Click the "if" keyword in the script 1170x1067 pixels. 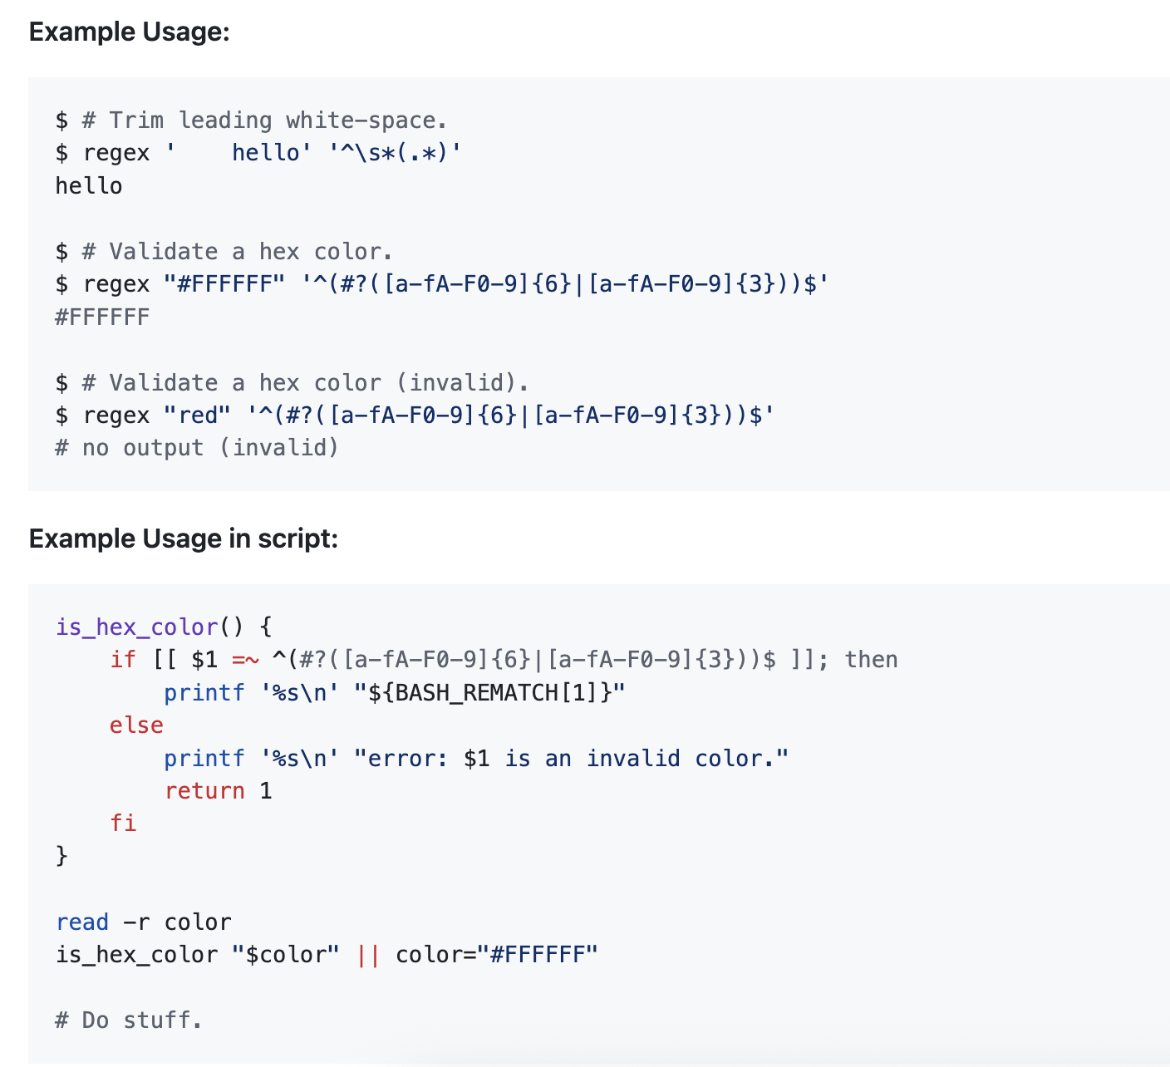coord(123,660)
